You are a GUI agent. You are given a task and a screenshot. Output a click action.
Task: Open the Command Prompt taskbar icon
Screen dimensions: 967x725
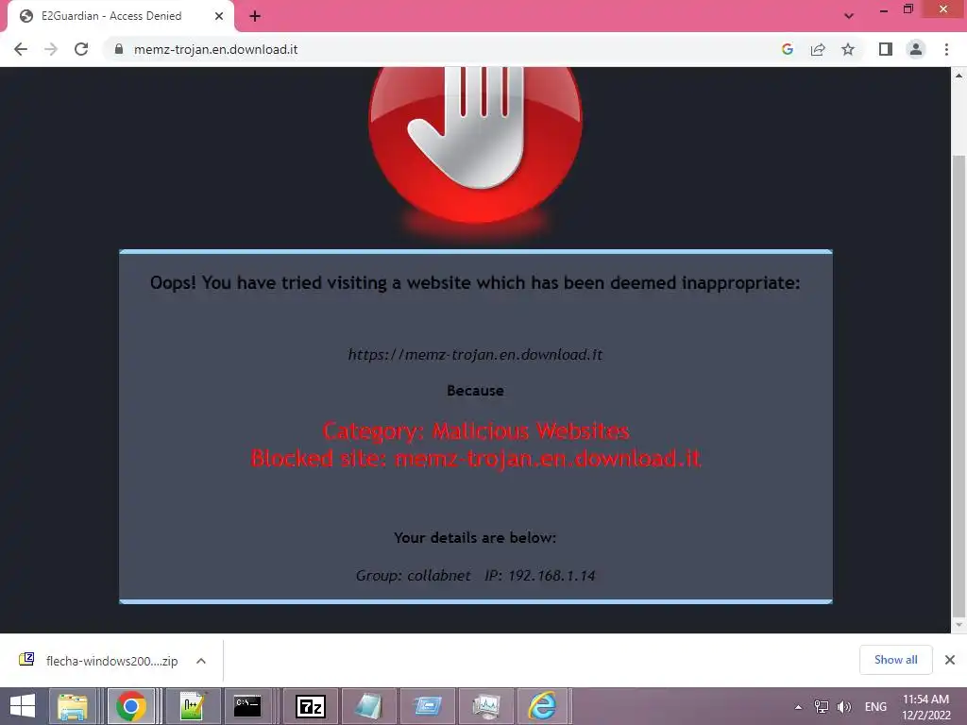(x=247, y=706)
